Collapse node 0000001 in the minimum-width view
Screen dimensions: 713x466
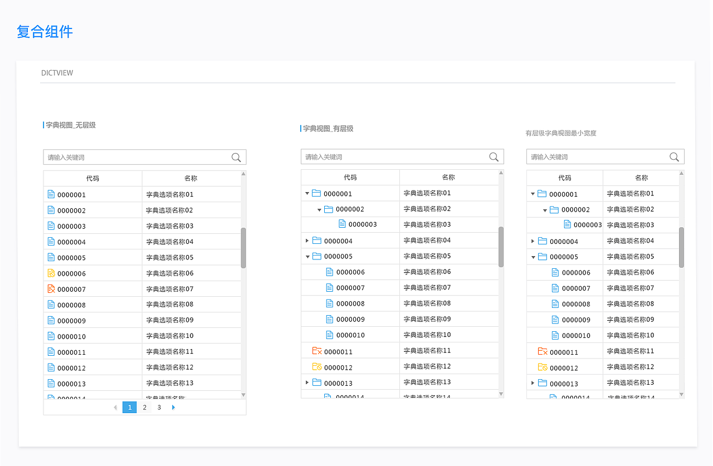tap(533, 194)
